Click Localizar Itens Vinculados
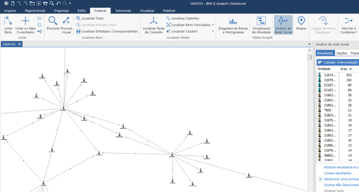The width and height of the screenshot is (359, 192). [x=188, y=25]
